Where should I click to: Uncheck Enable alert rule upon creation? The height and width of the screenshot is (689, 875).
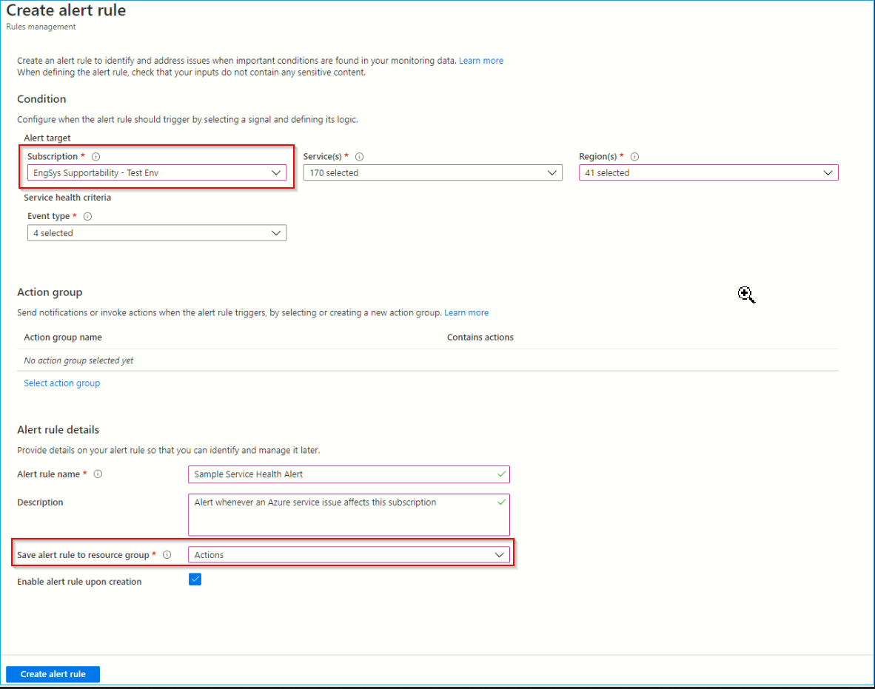point(195,579)
